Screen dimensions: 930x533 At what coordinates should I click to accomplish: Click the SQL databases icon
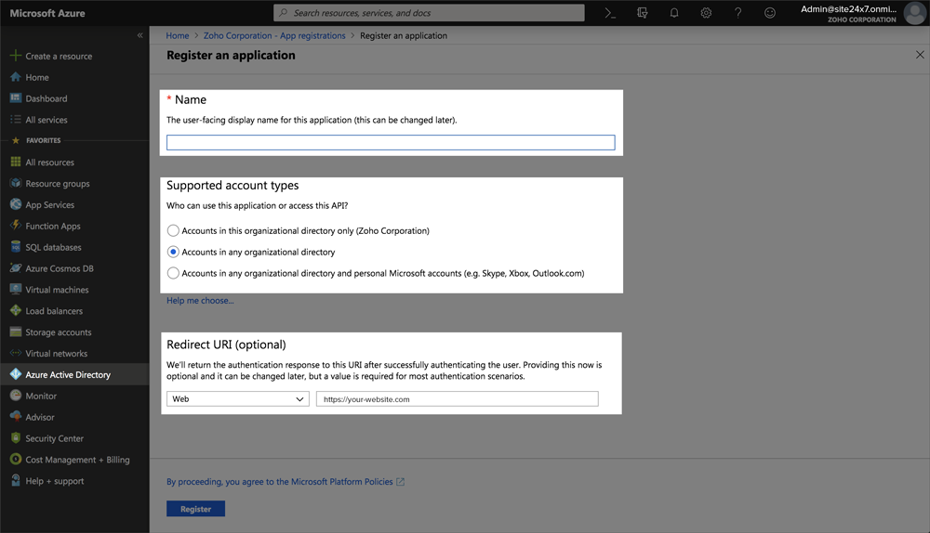(x=16, y=247)
